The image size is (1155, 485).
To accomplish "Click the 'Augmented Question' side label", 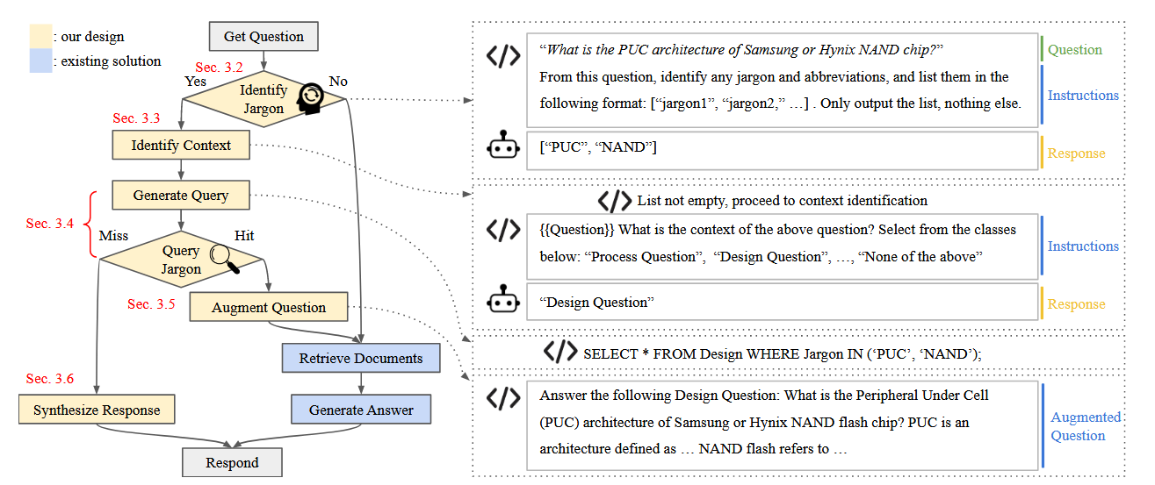I will tap(1086, 426).
